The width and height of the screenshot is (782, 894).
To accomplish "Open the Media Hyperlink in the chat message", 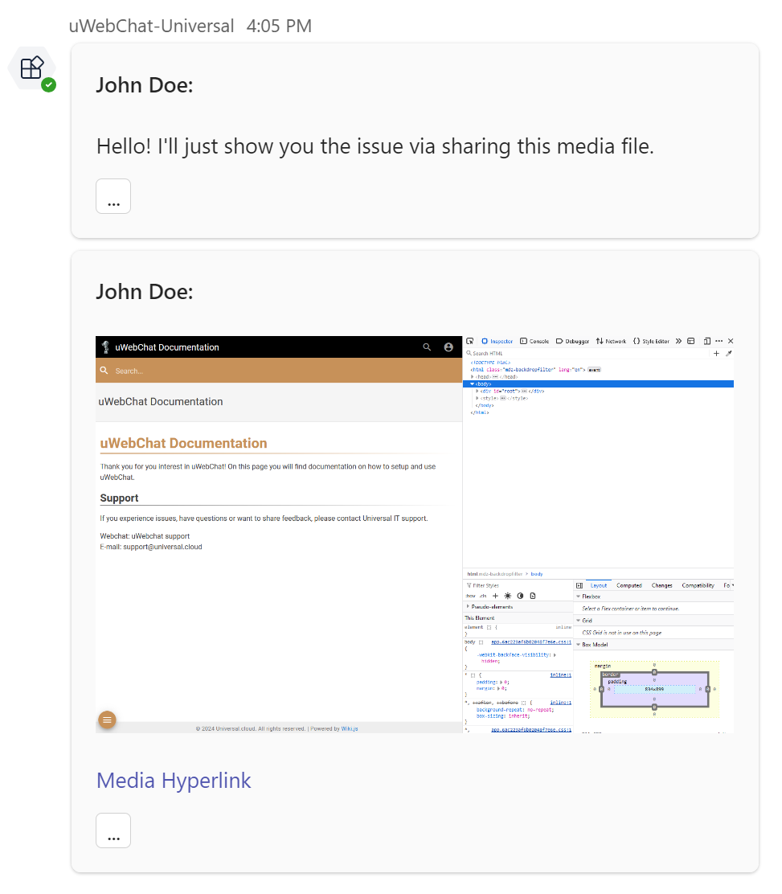I will [174, 781].
